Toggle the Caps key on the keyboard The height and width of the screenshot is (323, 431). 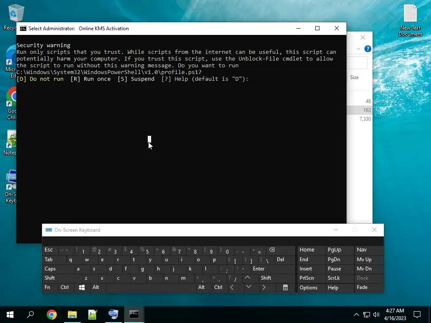pos(58,269)
